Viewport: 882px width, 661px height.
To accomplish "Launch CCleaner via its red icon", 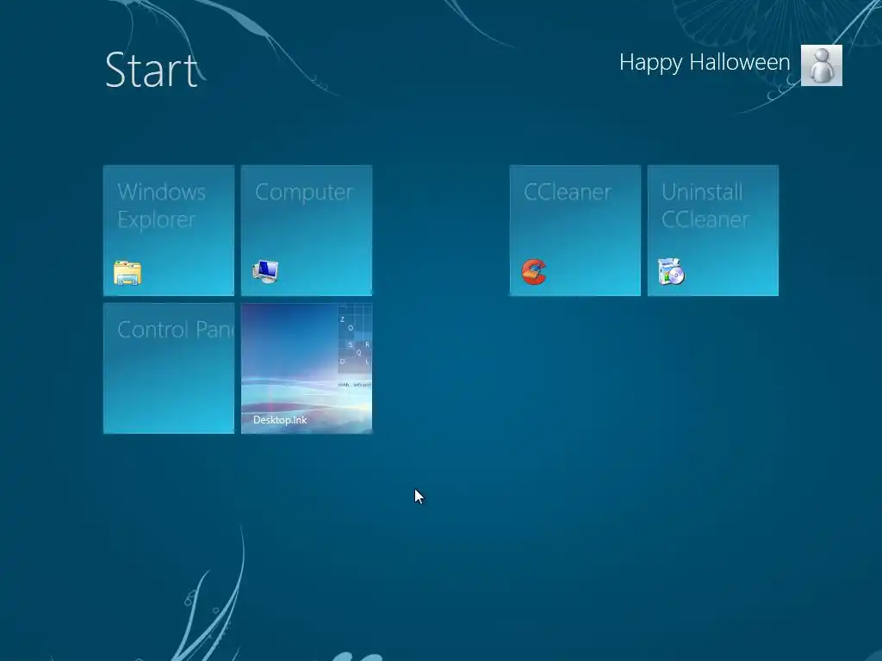I will 533,272.
